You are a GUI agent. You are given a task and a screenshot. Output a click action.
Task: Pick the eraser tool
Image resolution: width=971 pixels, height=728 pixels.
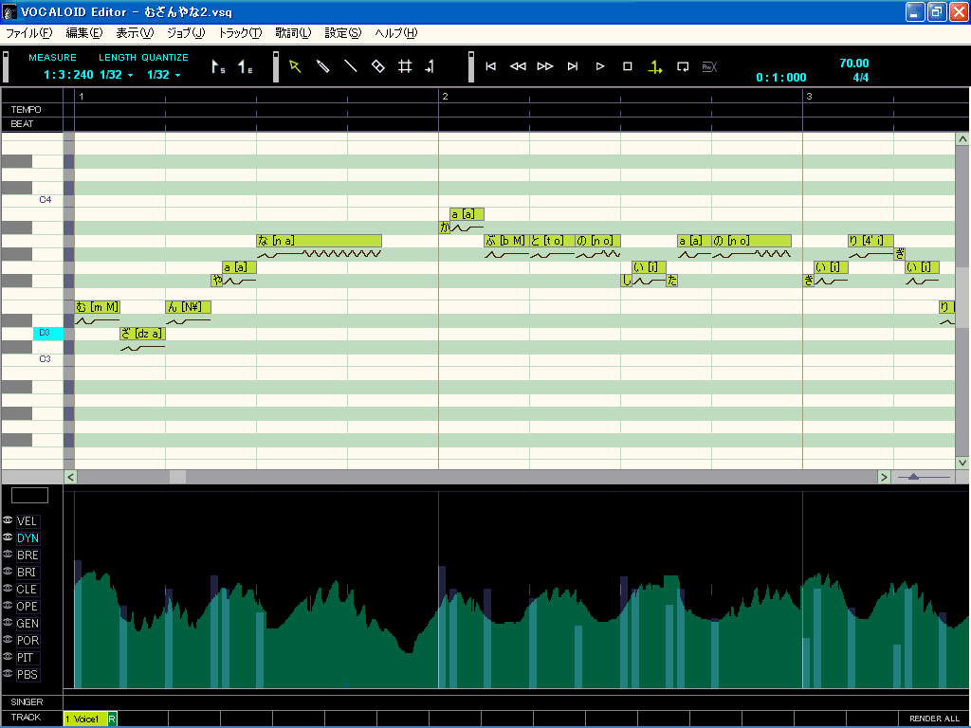[x=377, y=66]
